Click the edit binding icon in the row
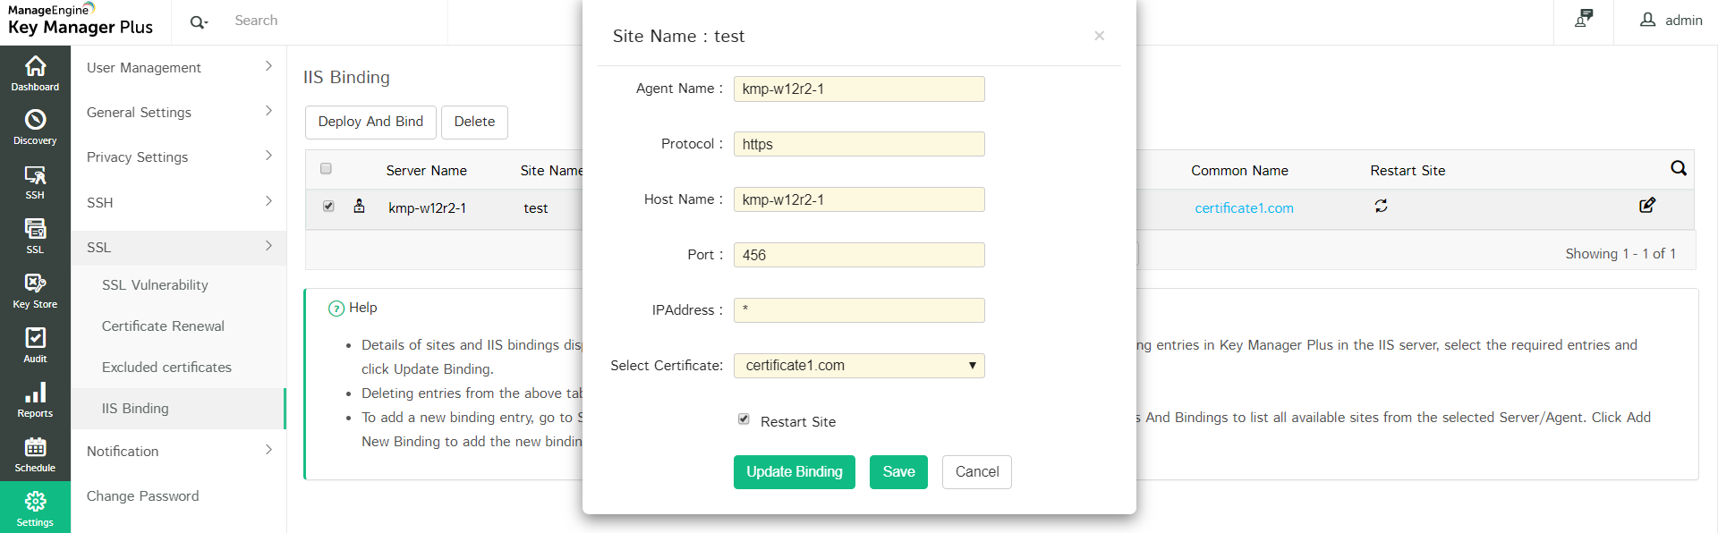Screen dimensions: 1718x533 pyautogui.click(x=1646, y=206)
